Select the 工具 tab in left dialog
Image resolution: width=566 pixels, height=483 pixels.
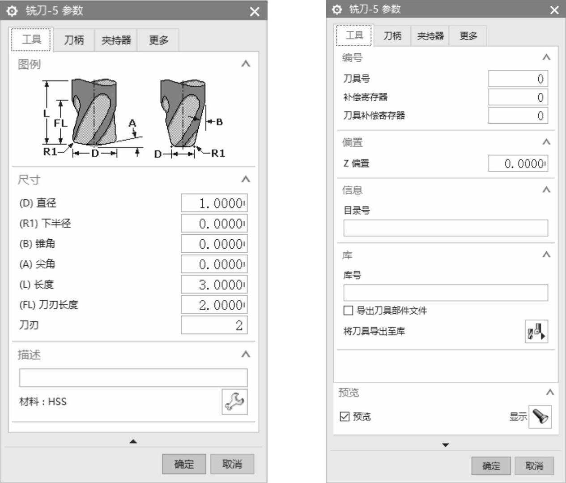tap(31, 39)
